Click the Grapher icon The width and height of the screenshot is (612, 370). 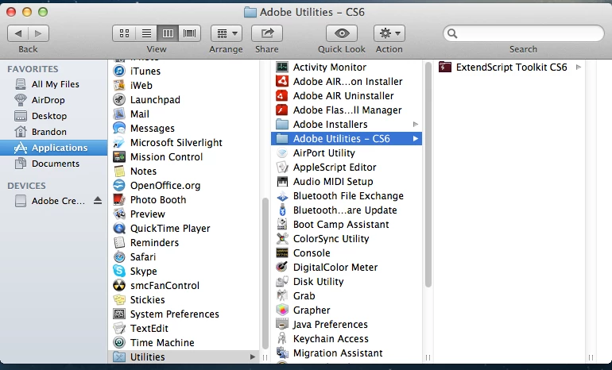(x=282, y=310)
